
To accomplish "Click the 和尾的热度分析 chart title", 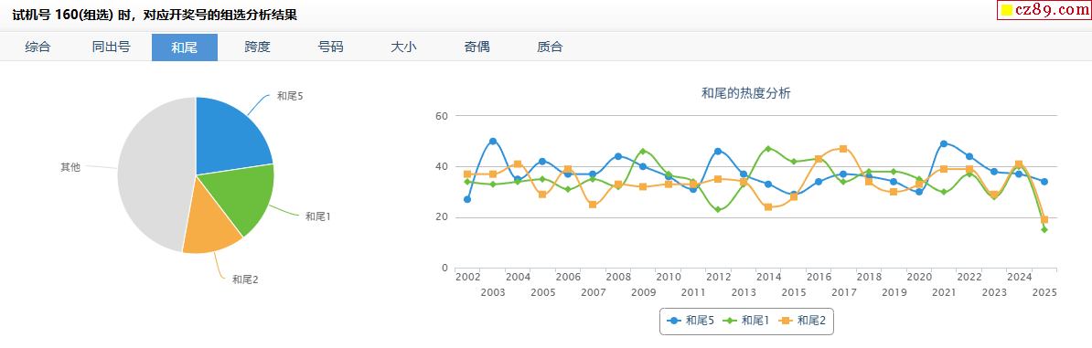I will click(746, 93).
